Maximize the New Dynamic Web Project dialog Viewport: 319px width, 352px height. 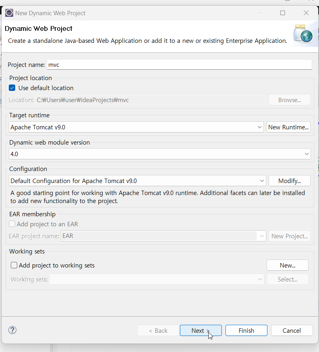tap(283, 13)
